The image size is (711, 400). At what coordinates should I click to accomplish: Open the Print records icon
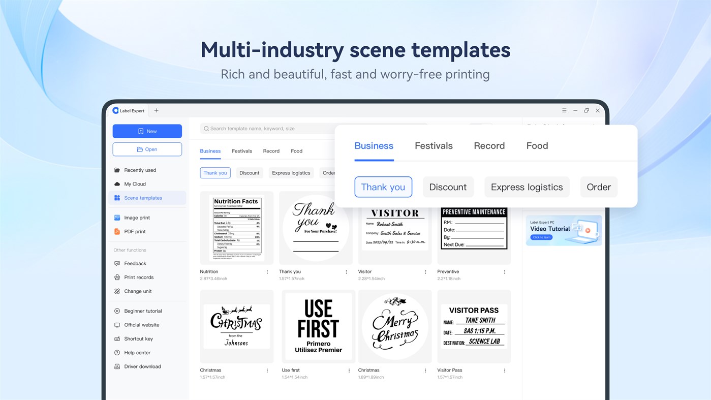tap(117, 278)
